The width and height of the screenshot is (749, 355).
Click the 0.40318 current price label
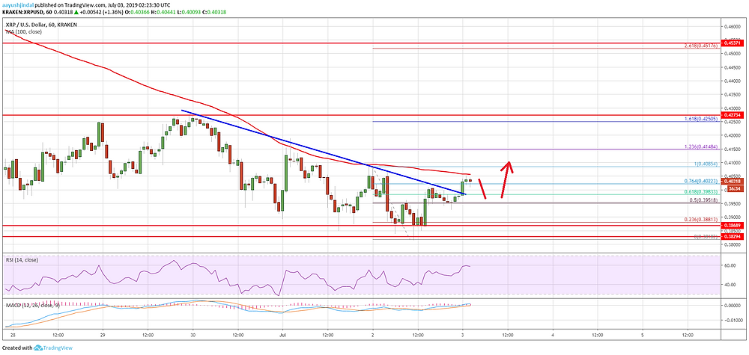[x=733, y=181]
